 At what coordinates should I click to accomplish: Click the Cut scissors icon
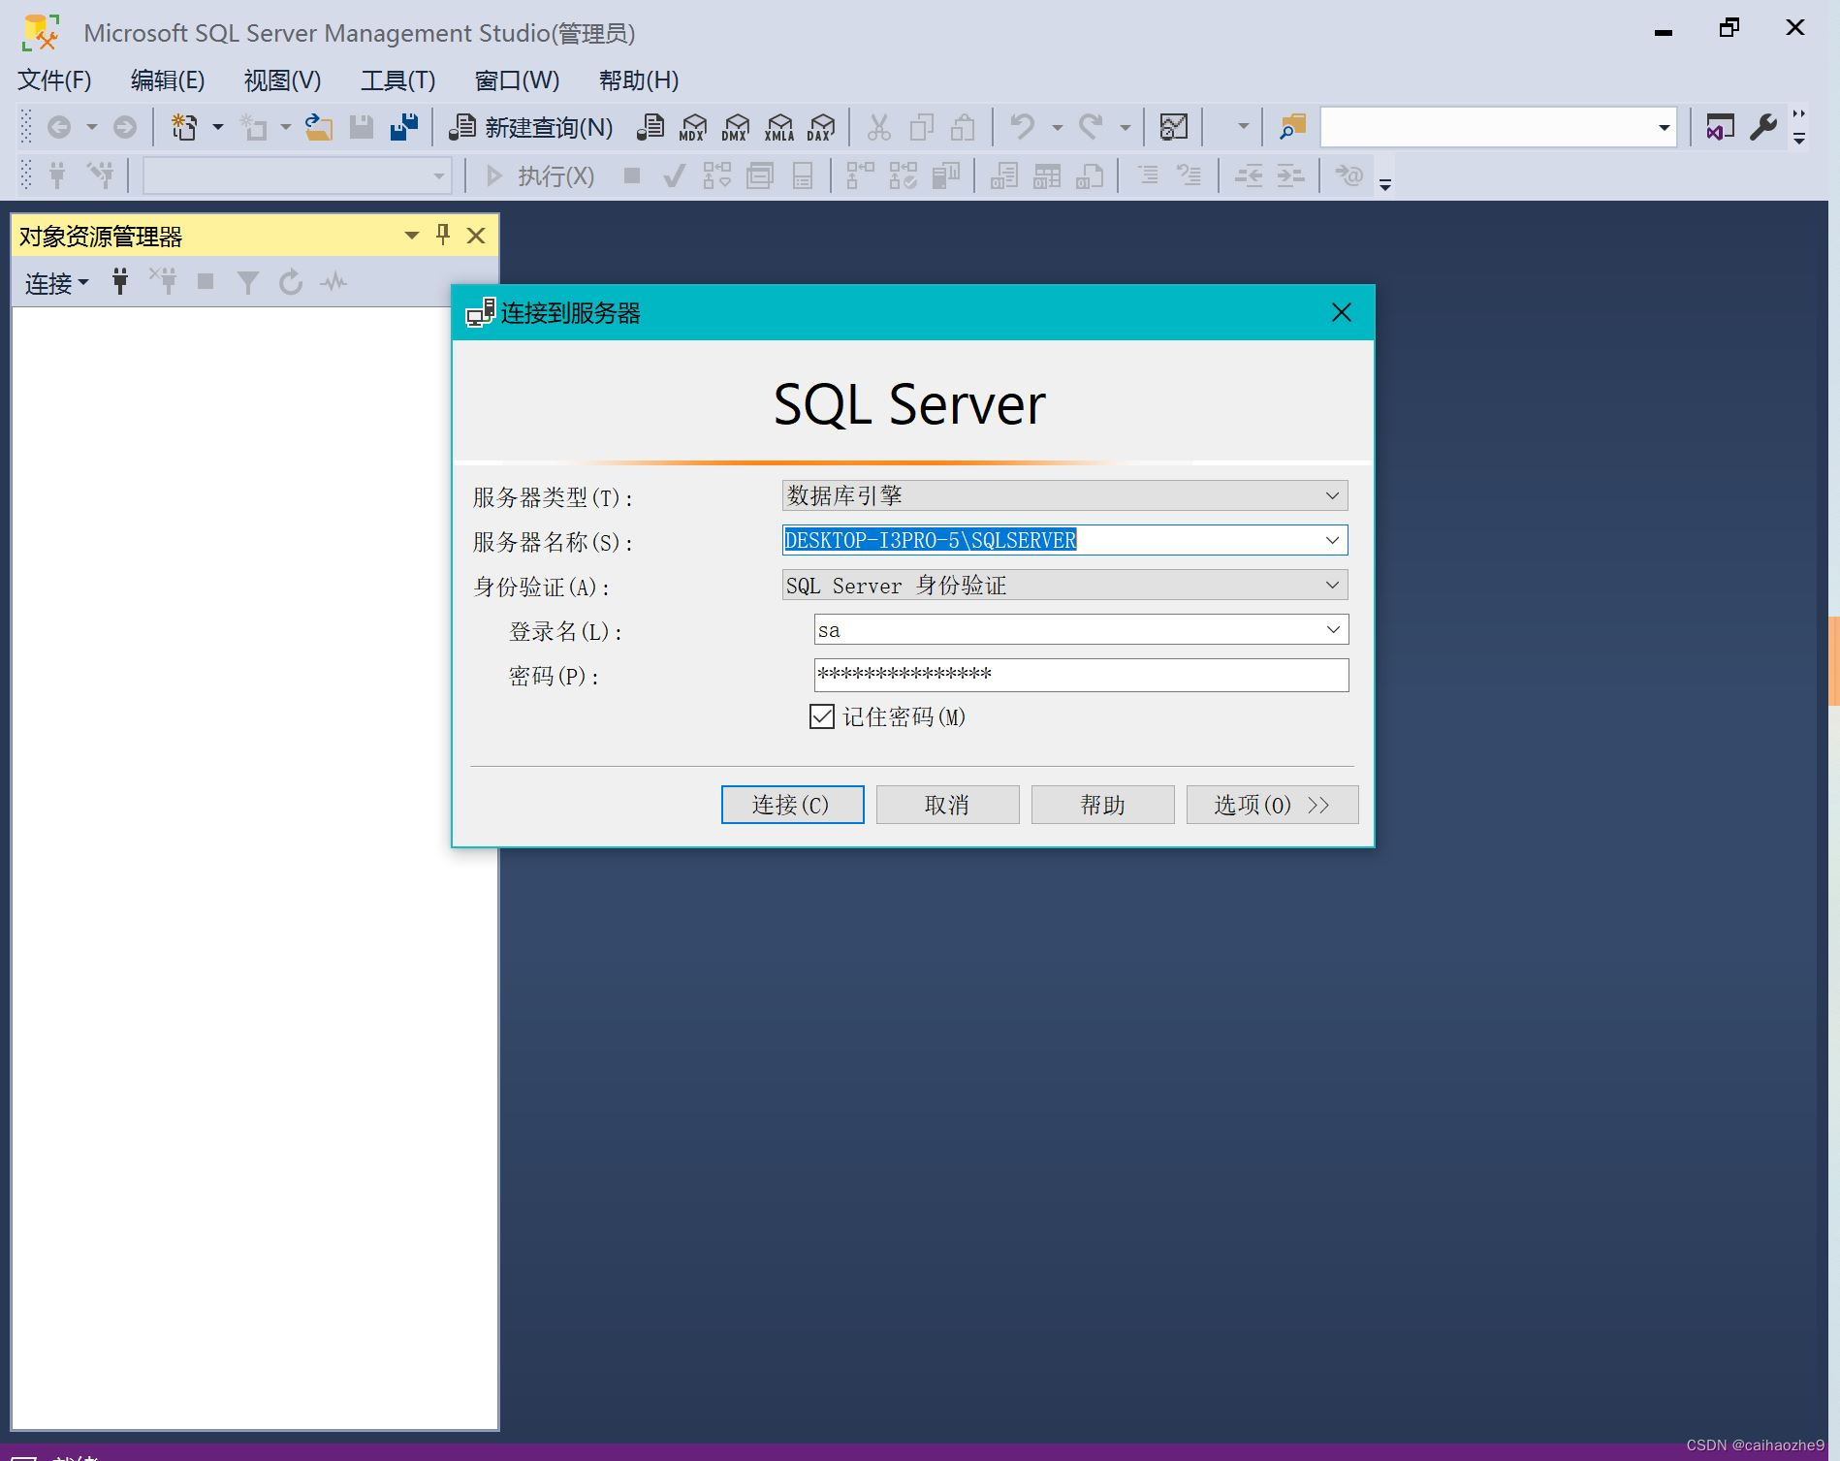click(x=878, y=127)
